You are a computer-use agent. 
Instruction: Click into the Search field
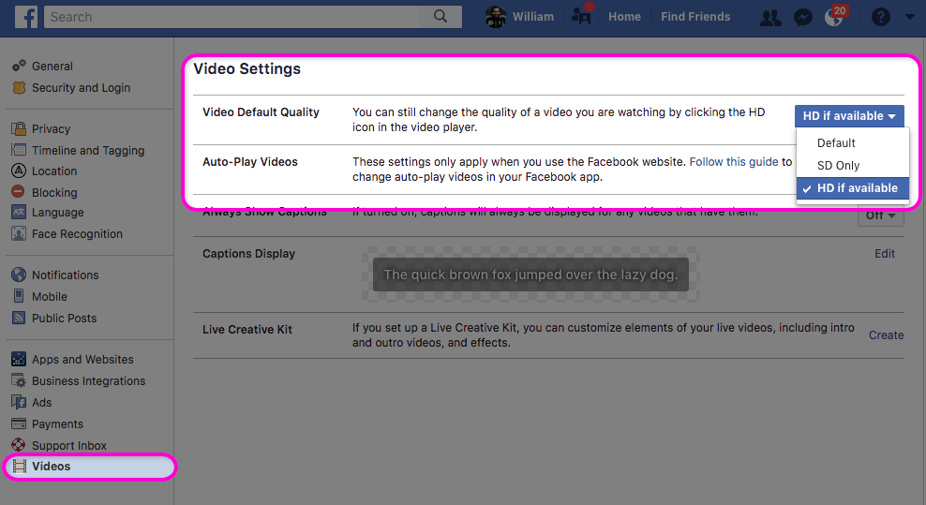tap(233, 17)
